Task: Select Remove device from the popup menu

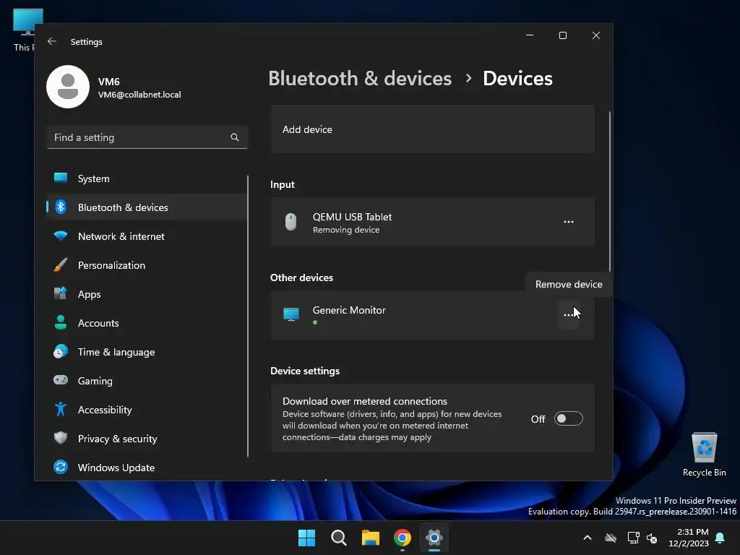Action: tap(569, 284)
